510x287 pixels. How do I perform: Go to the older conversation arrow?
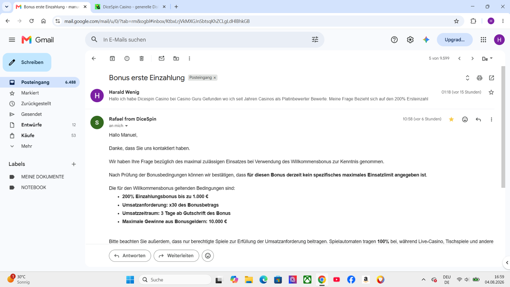tap(472, 59)
